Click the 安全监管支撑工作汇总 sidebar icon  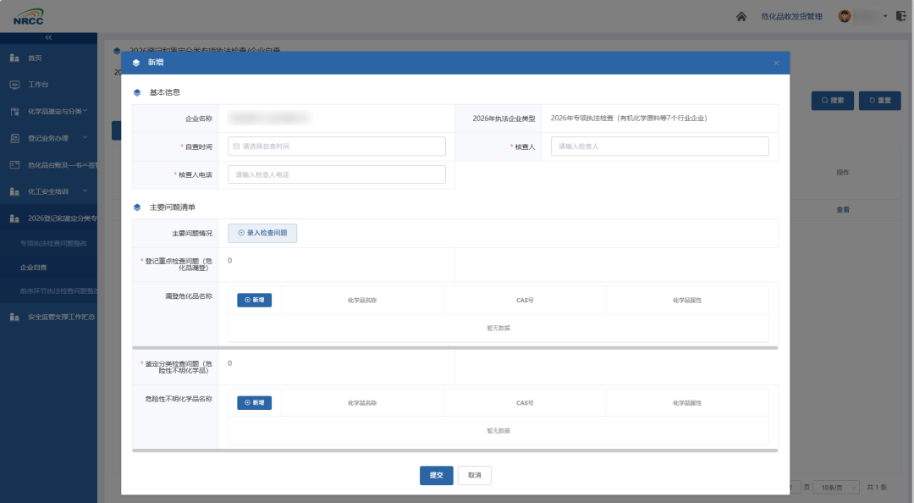point(14,317)
